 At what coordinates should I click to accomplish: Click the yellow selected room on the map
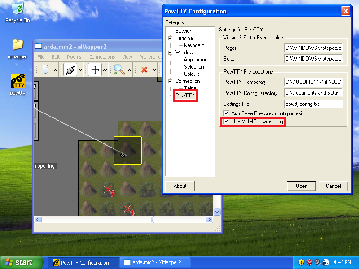point(128,150)
